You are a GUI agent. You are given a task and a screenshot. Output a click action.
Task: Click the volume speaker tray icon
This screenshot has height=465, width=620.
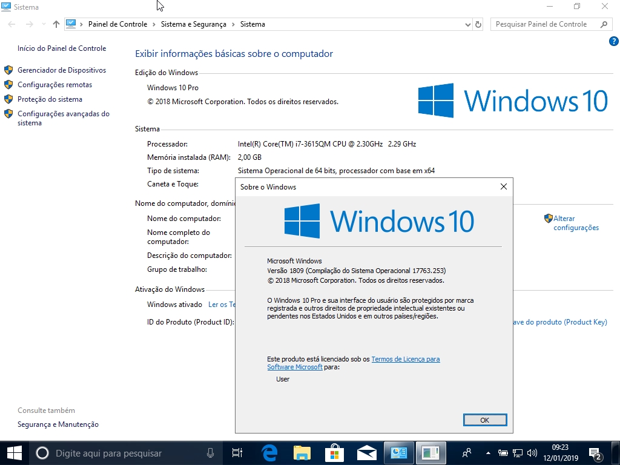pos(532,453)
